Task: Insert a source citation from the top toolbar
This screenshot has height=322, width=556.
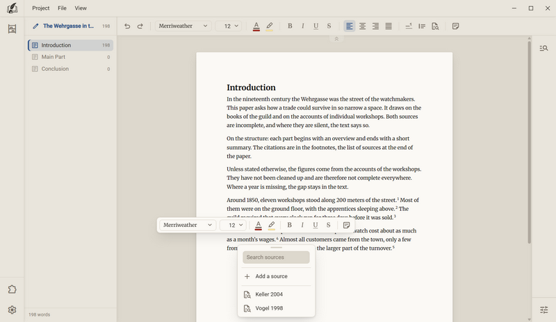Action: tap(435, 26)
